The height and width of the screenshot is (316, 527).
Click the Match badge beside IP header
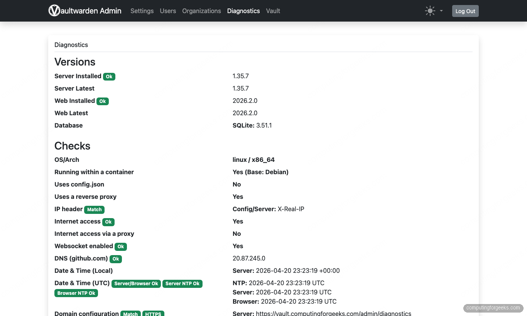94,209
